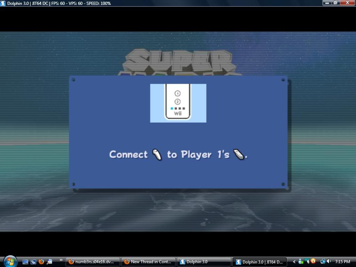Click the Dolphin icon in the title bar
Viewport: 356px width, 267px height.
(3, 3)
